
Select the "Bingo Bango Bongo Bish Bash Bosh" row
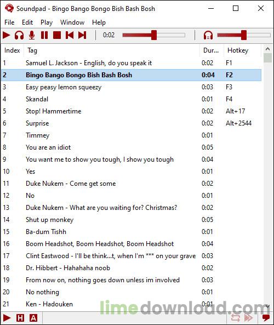point(131,75)
